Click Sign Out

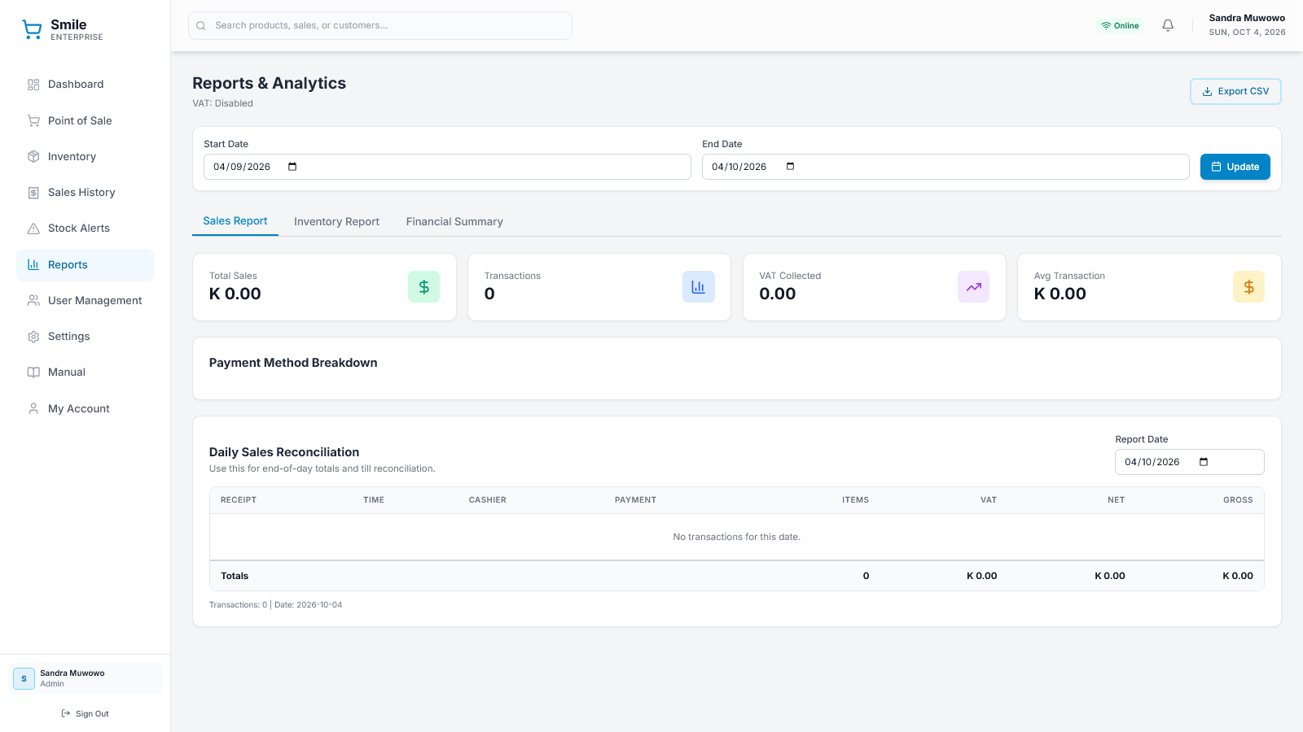click(x=85, y=713)
